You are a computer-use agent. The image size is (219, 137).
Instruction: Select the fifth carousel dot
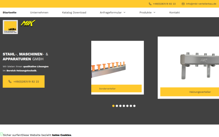pos(127,106)
